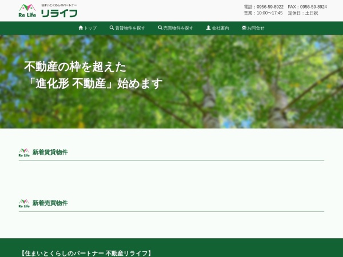Open 売買物件を探す in the navigation

click(x=178, y=28)
